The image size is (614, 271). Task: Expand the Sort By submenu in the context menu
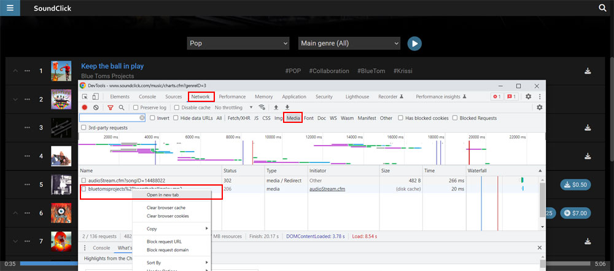173,263
